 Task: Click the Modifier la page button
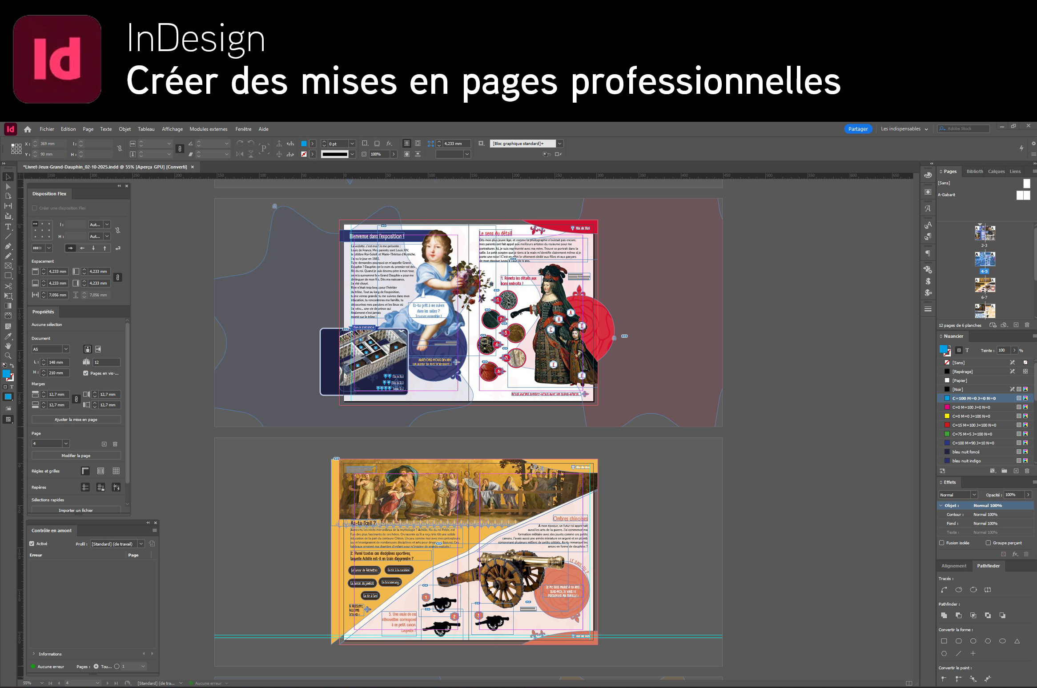[76, 456]
